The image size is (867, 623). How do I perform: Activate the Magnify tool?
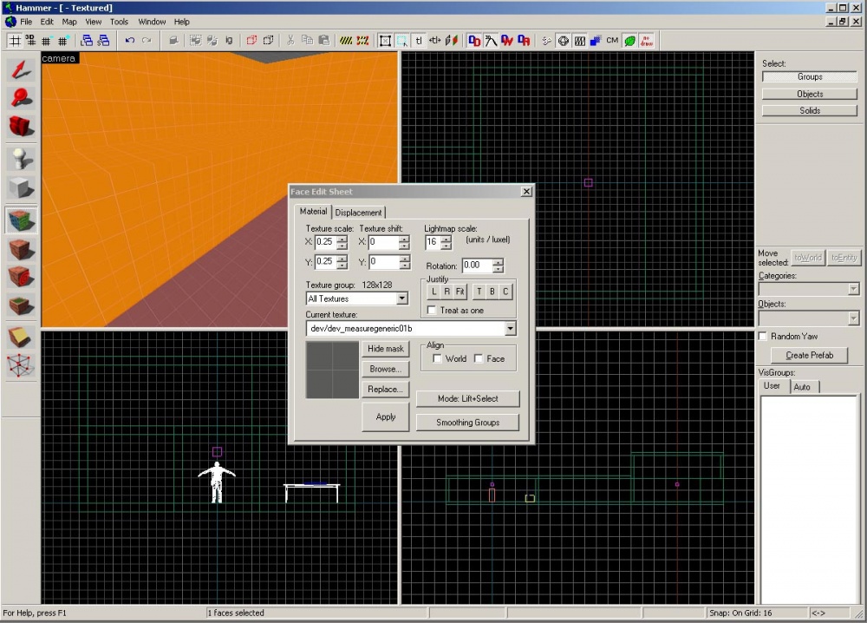[x=21, y=99]
